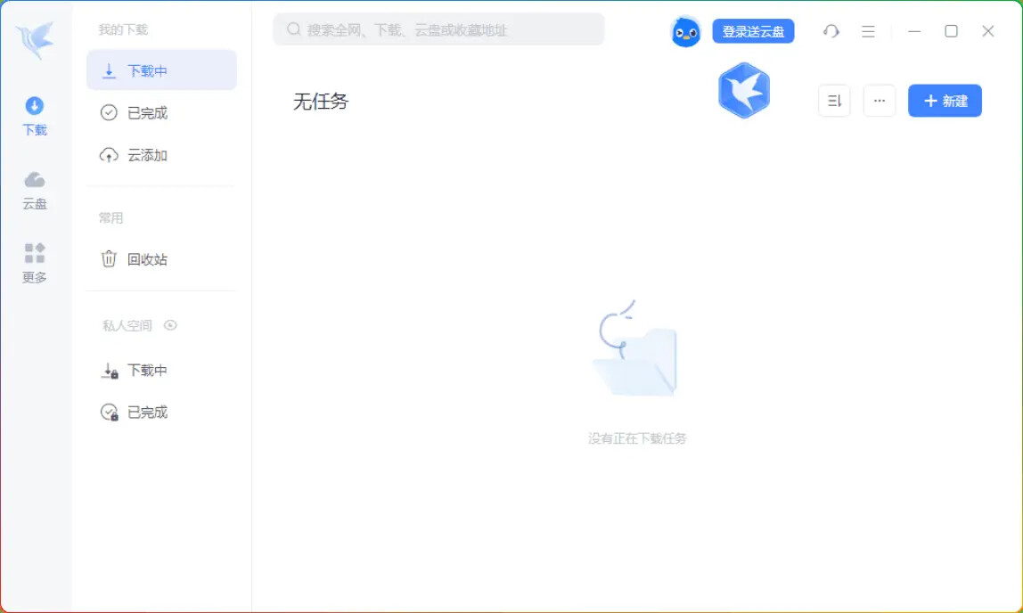The height and width of the screenshot is (613, 1023).
Task: Open the main hamburger menu
Action: pos(868,31)
